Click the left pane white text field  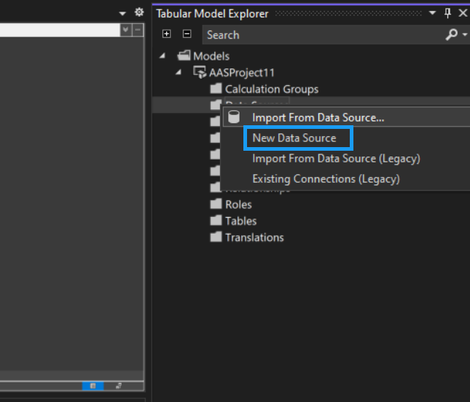point(60,30)
